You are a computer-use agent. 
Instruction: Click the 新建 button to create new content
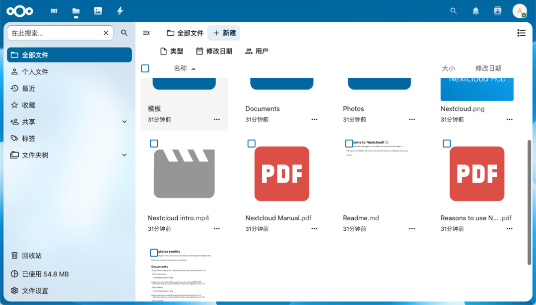click(x=223, y=33)
